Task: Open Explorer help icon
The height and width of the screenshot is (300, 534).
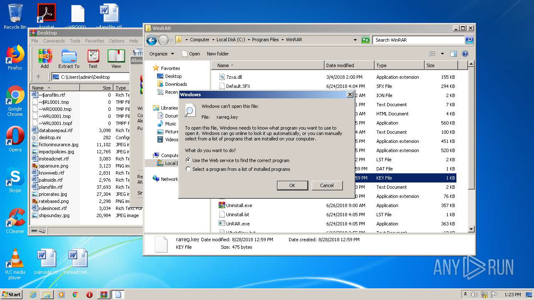Action: coord(465,54)
